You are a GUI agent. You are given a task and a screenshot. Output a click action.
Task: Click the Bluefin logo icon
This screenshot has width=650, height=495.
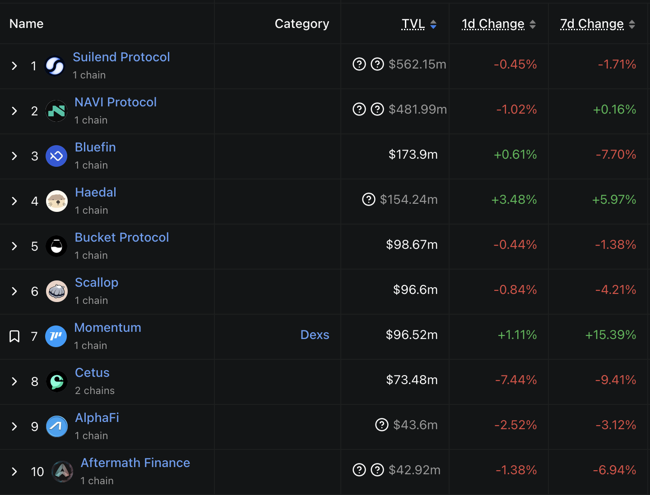coord(56,156)
